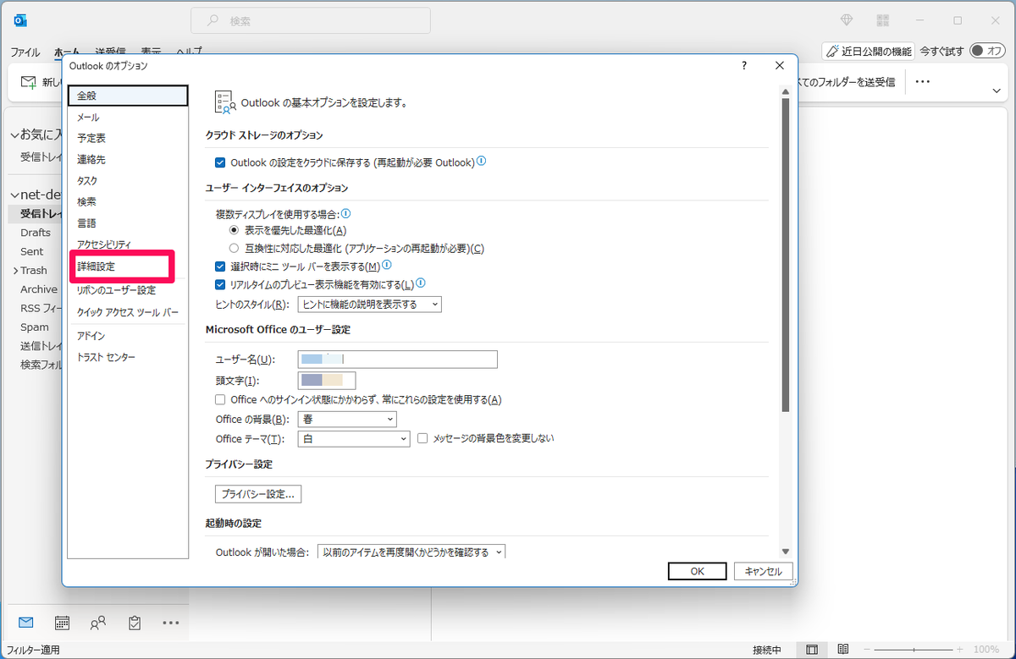Viewport: 1016px width, 659px height.
Task: Open the Office の背景 dropdown
Action: 348,420
